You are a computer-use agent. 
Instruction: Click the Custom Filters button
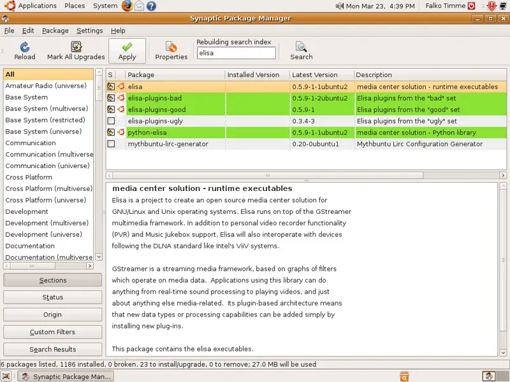53,332
